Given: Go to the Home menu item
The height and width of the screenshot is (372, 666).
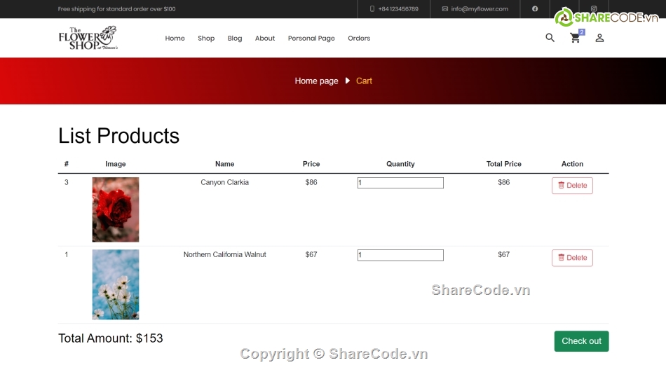Looking at the screenshot, I should coord(175,39).
